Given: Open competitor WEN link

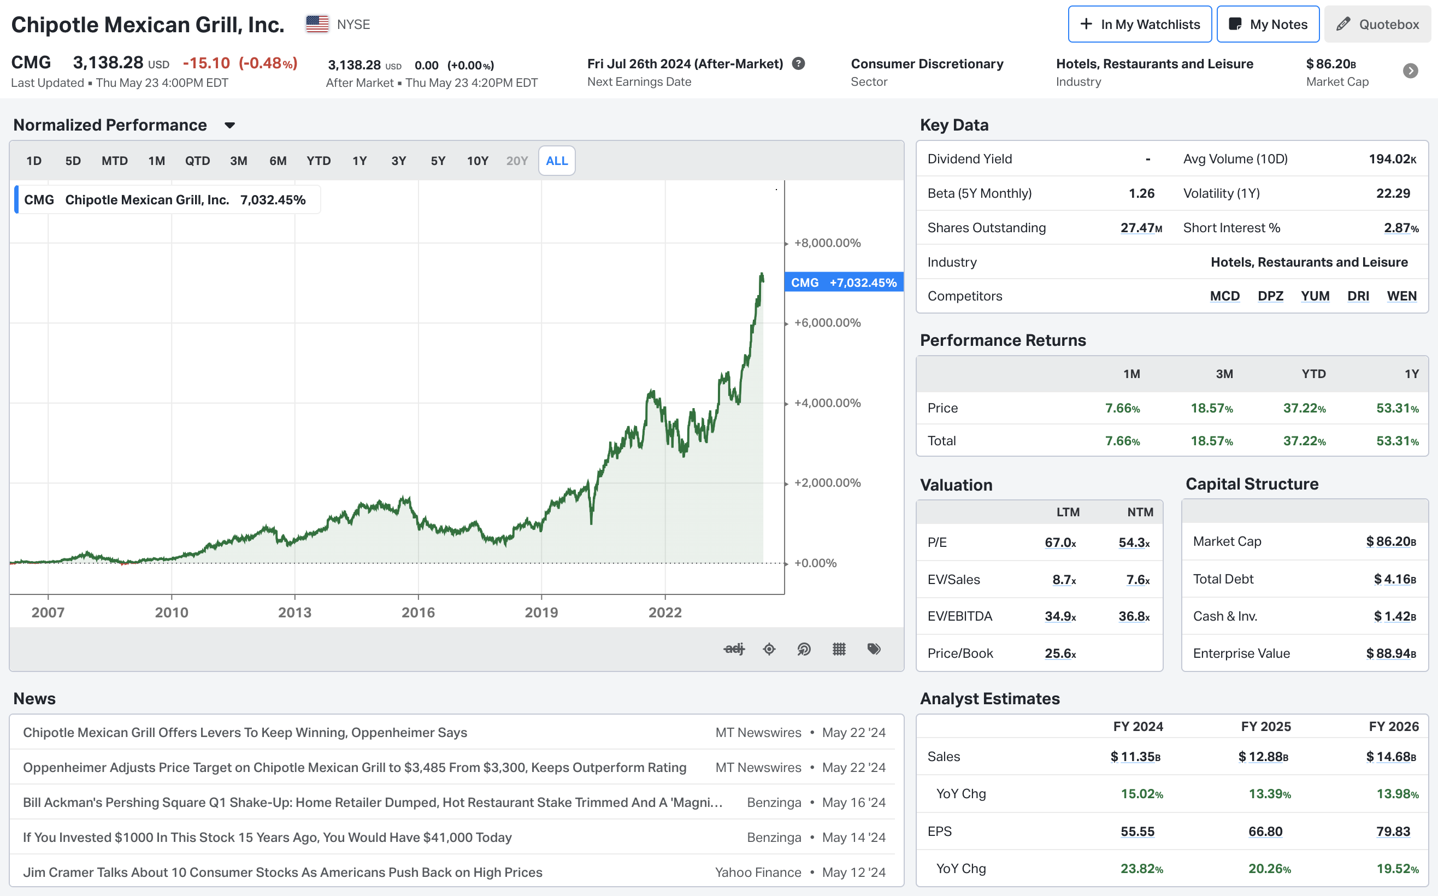Looking at the screenshot, I should tap(1401, 296).
